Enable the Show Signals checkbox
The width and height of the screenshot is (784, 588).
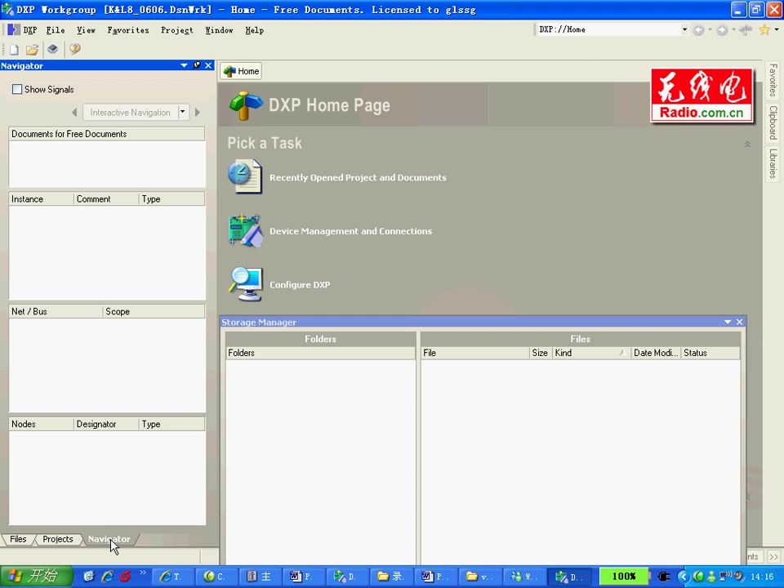point(17,89)
